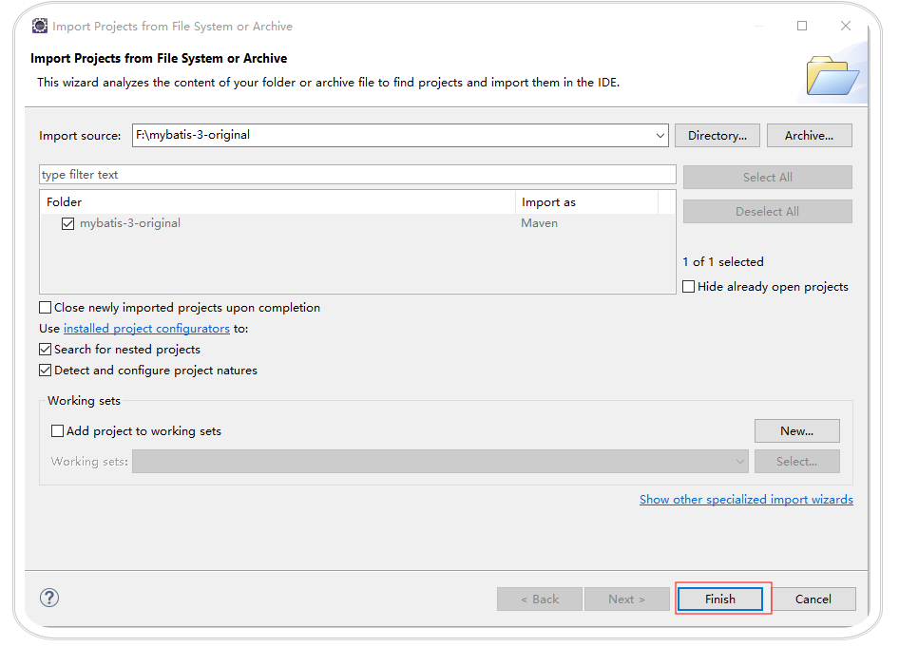This screenshot has height=647, width=899.
Task: Browse with the Directory... button
Action: [x=717, y=136]
